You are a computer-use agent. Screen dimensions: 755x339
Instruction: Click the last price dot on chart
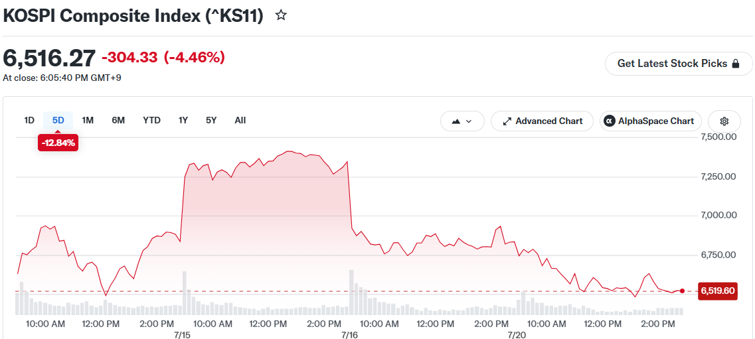pyautogui.click(x=683, y=291)
